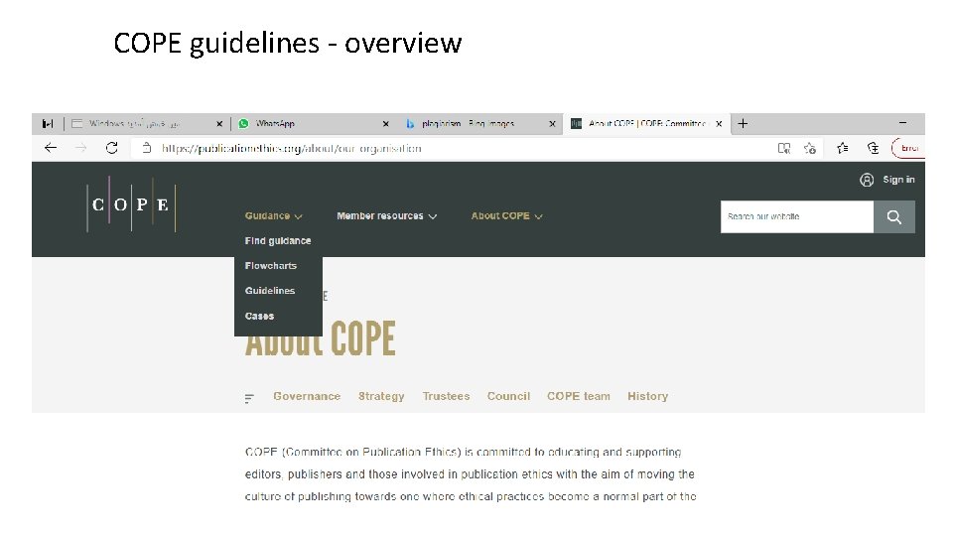Click the Search our website field

tap(797, 217)
